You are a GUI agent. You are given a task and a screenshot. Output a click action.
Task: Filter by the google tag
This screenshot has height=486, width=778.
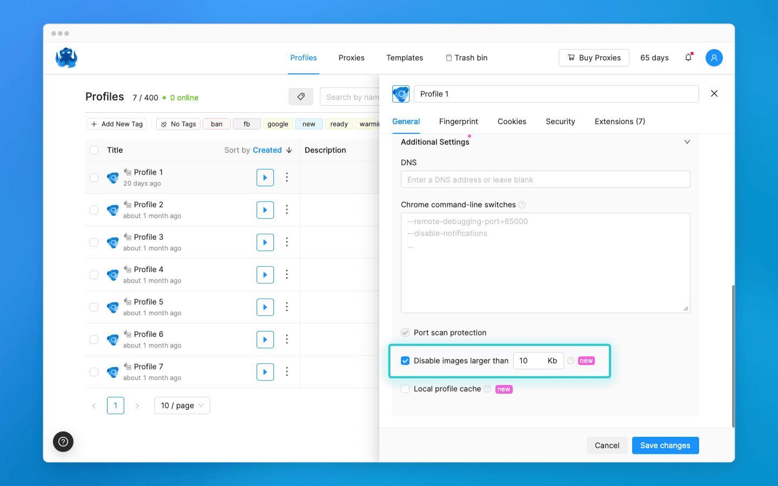coord(278,124)
